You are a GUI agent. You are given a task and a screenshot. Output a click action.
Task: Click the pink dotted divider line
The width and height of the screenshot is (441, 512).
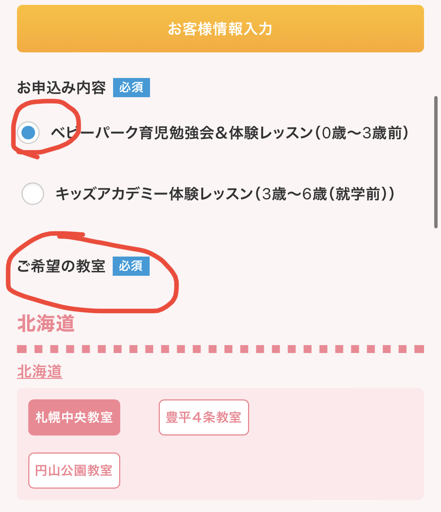tap(220, 349)
